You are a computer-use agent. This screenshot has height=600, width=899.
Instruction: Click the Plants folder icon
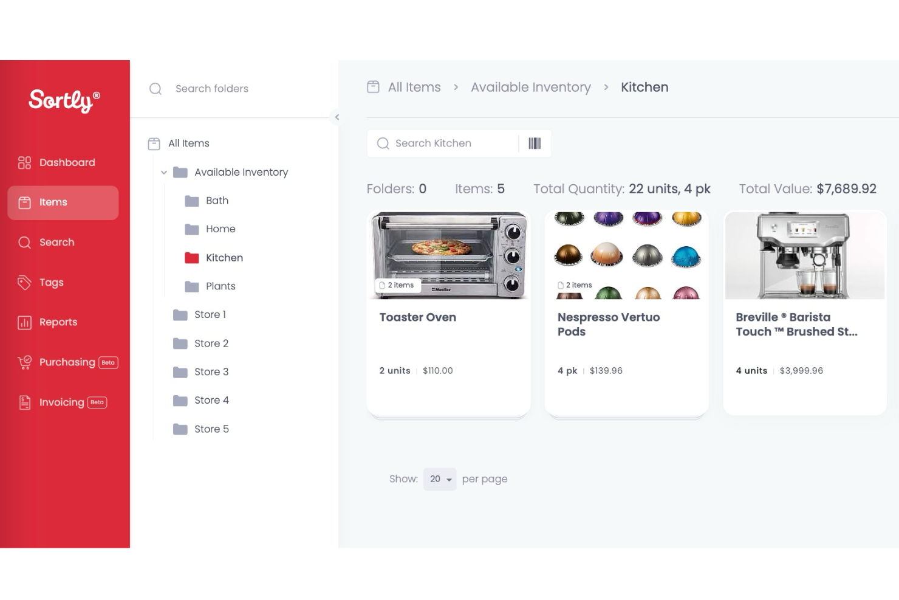192,286
